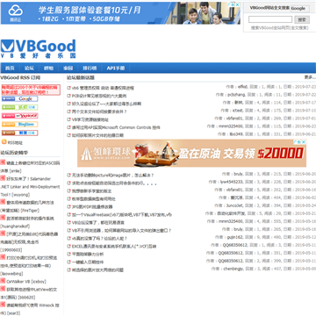The image size is (316, 316).
Task: Click red icon beside [19900603] open-source Edit entry
Action: tap(3, 233)
